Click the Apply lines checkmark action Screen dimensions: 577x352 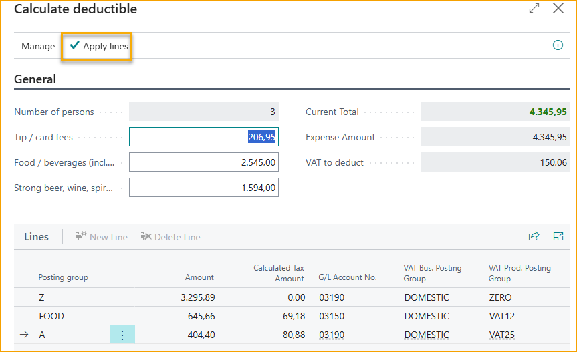(98, 47)
